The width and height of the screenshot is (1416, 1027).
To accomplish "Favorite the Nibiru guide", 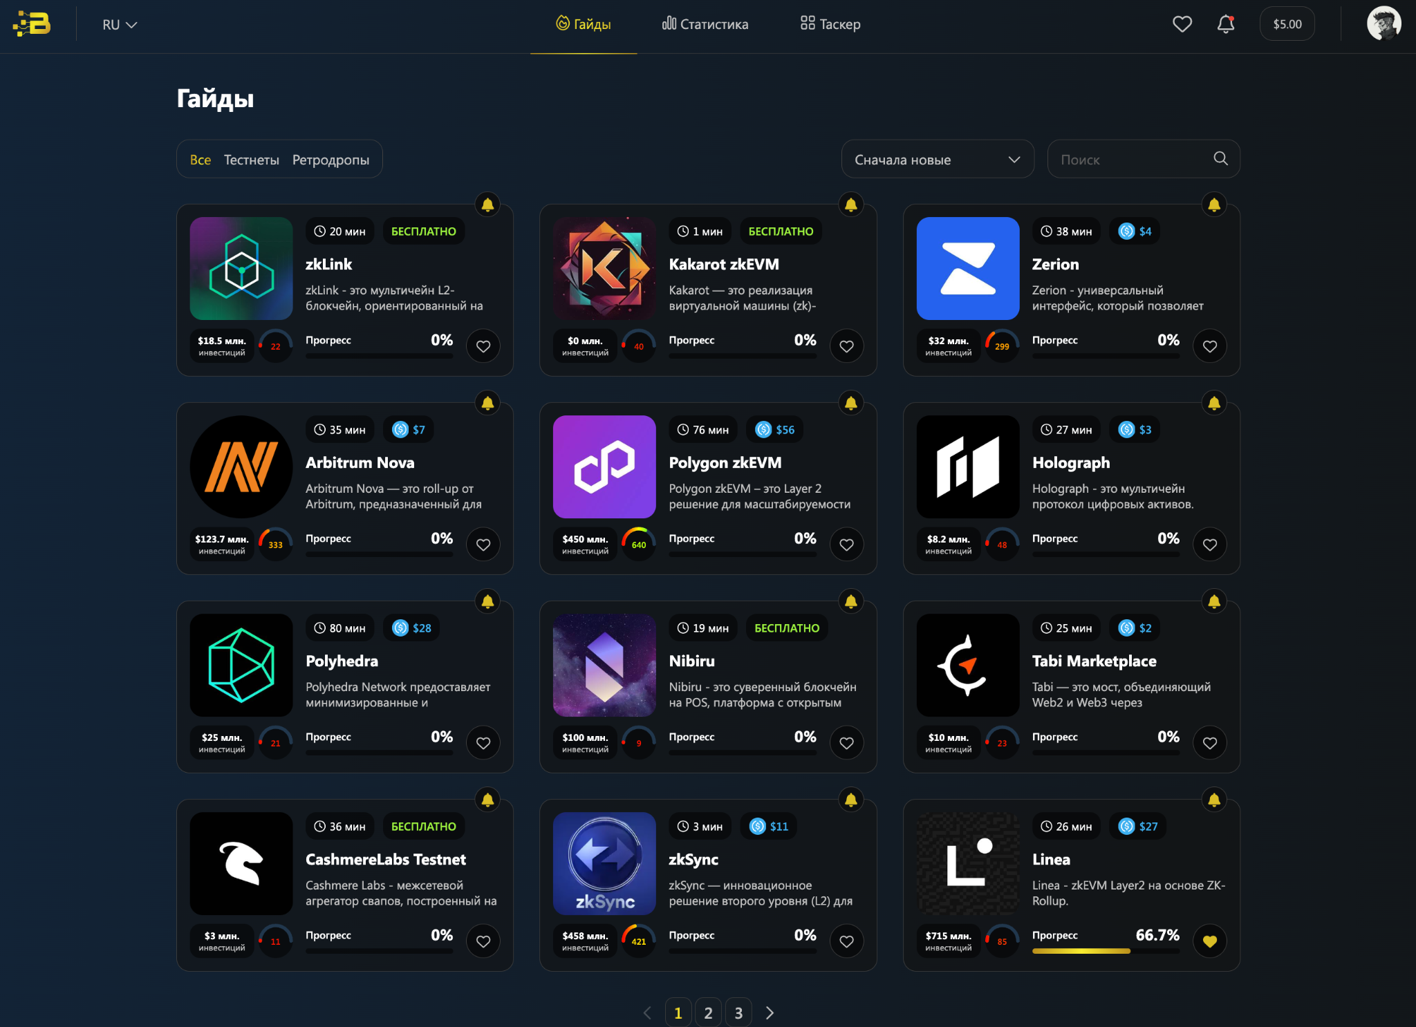I will click(846, 742).
